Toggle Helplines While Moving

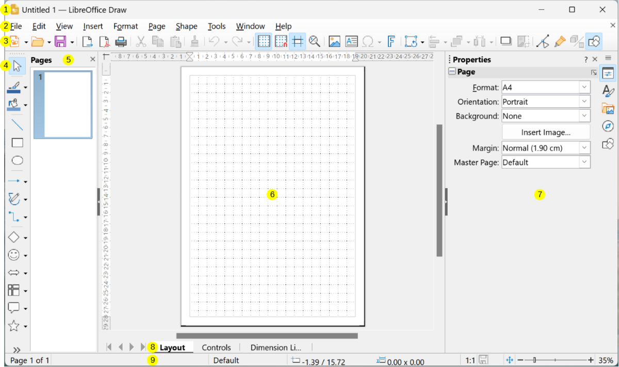coord(298,41)
